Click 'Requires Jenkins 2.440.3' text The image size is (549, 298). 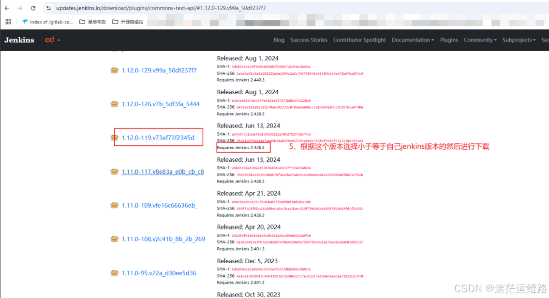240,80
